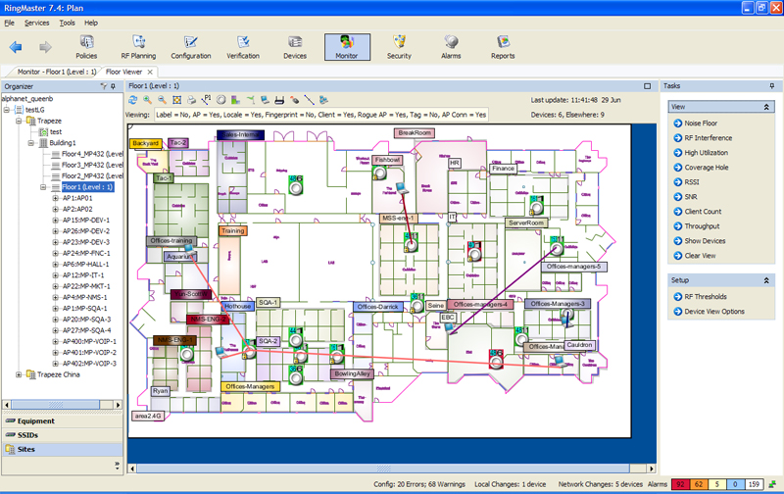Click the zoom in magnifier icon
784x494 pixels.
pyautogui.click(x=148, y=100)
